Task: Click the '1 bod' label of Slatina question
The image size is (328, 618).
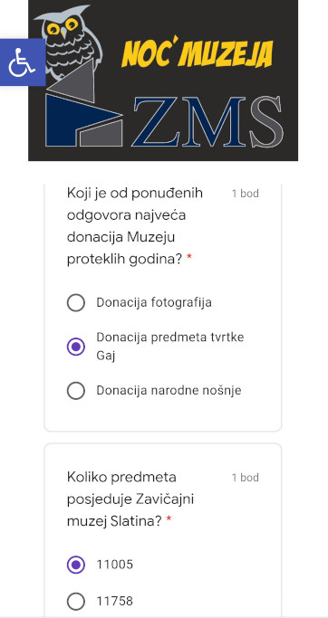Action: (246, 478)
